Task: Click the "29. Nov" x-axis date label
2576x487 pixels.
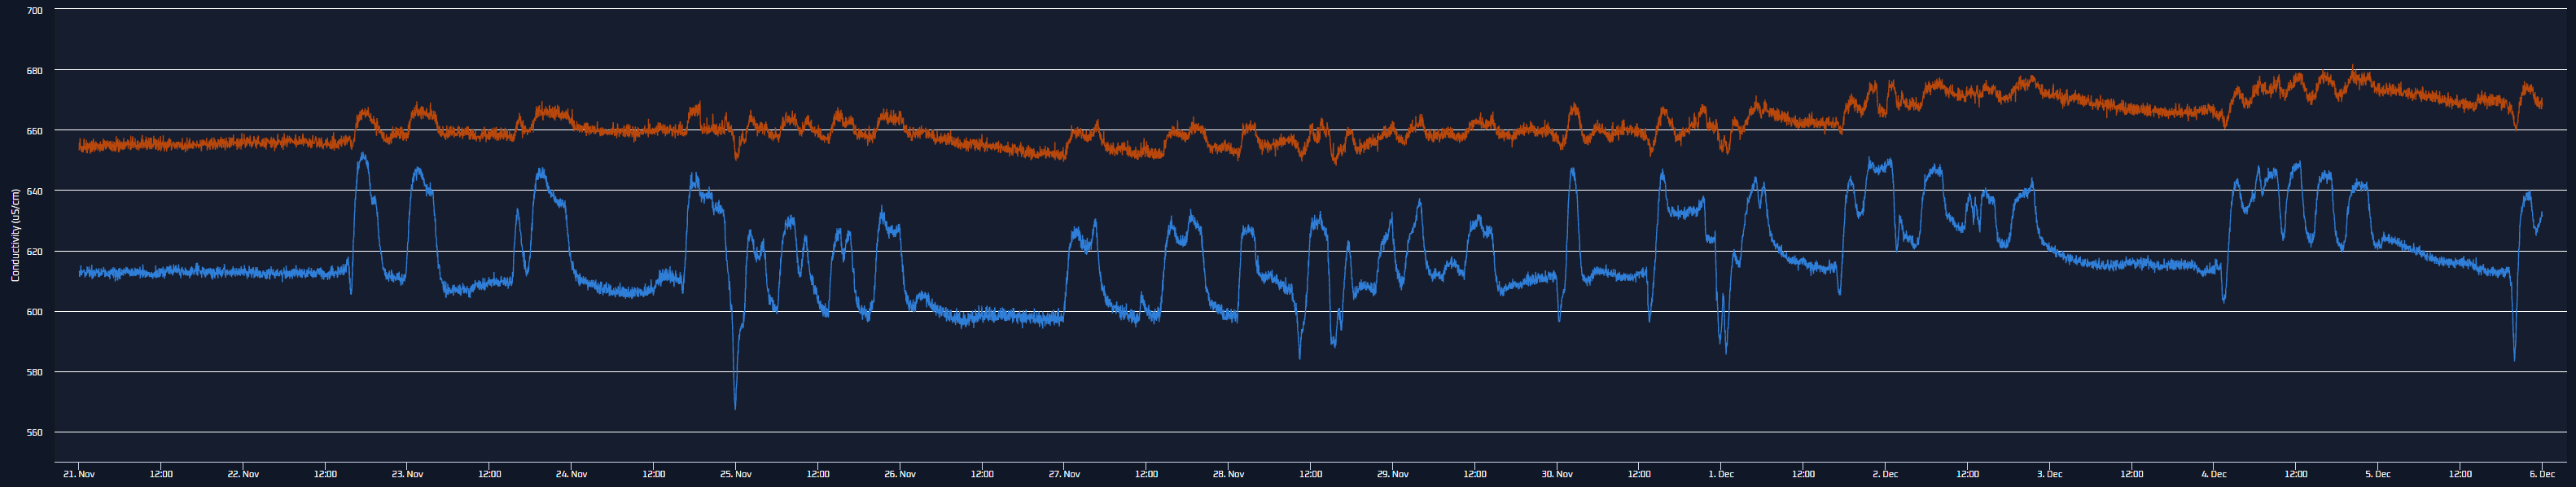Action: (x=1392, y=474)
